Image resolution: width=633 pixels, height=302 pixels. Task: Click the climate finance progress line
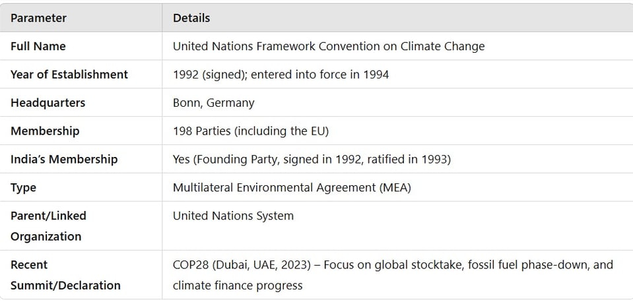[238, 286]
